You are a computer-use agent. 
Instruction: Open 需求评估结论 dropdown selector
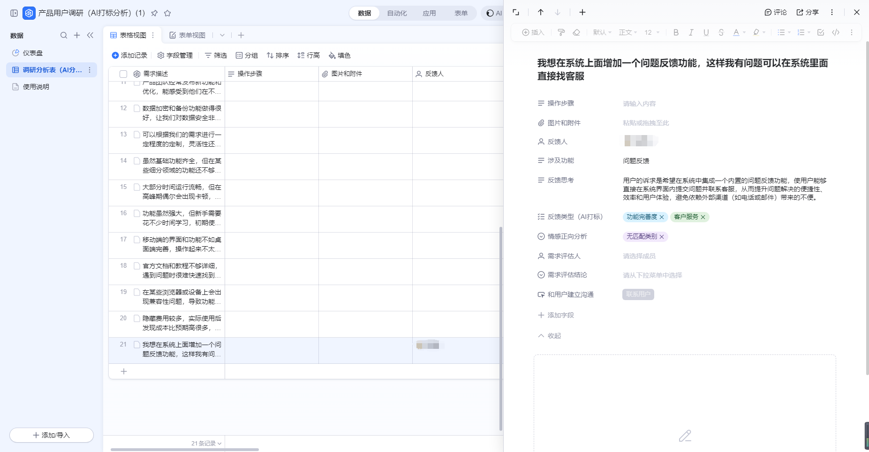pyautogui.click(x=652, y=275)
